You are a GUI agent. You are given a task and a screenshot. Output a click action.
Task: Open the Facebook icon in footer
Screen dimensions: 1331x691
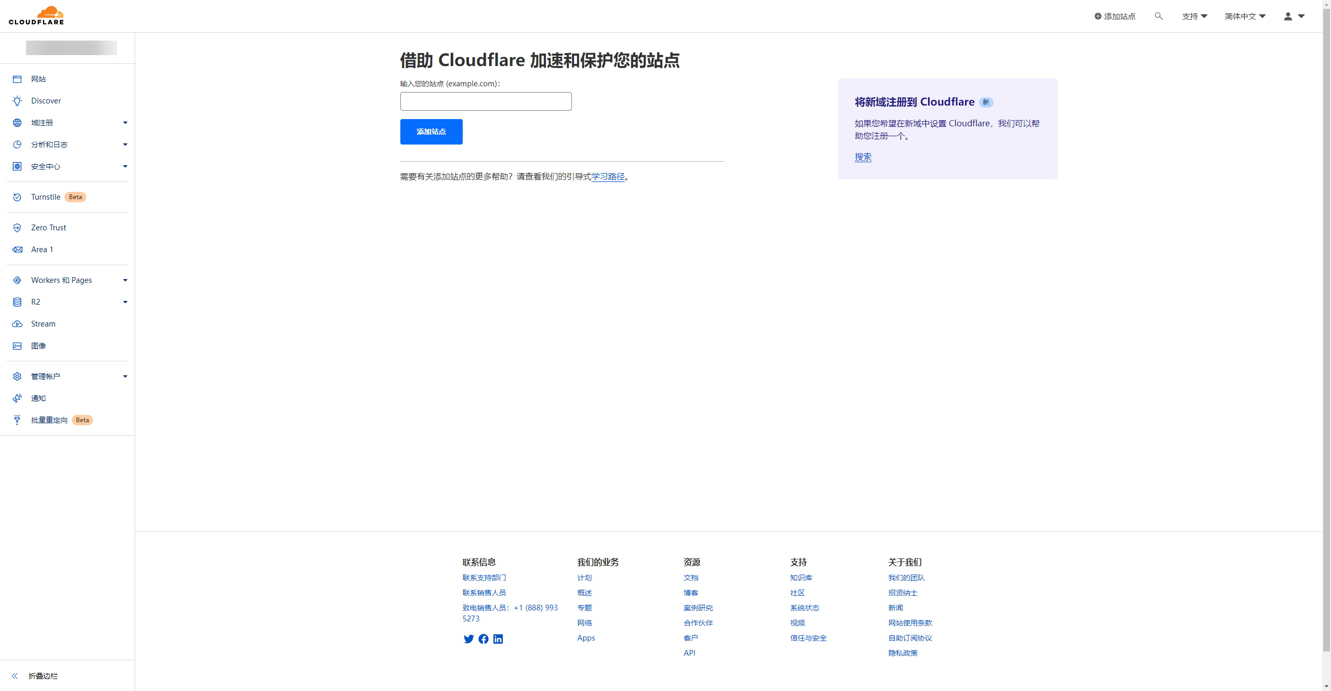click(x=484, y=639)
